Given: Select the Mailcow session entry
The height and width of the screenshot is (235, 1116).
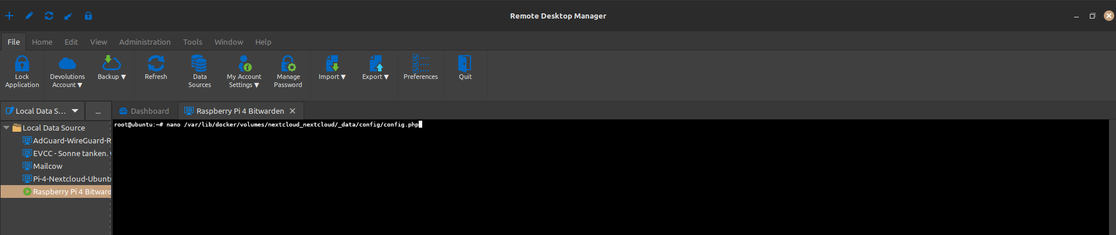Looking at the screenshot, I should (48, 166).
